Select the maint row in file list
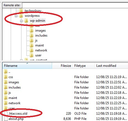This screenshot has width=128, height=121. click(x=65, y=98)
